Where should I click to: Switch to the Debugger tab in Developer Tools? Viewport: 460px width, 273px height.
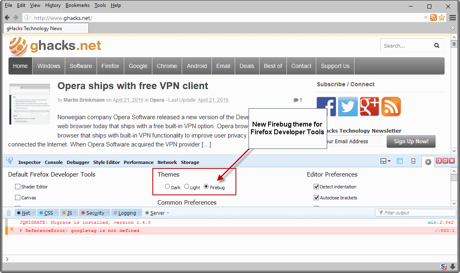(78, 162)
